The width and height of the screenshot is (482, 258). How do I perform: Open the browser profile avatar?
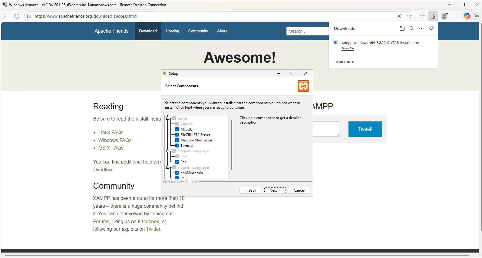[x=444, y=16]
